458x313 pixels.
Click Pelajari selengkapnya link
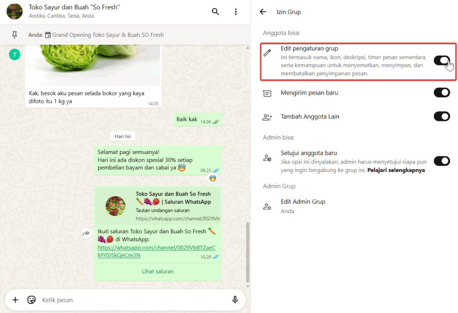click(x=396, y=170)
